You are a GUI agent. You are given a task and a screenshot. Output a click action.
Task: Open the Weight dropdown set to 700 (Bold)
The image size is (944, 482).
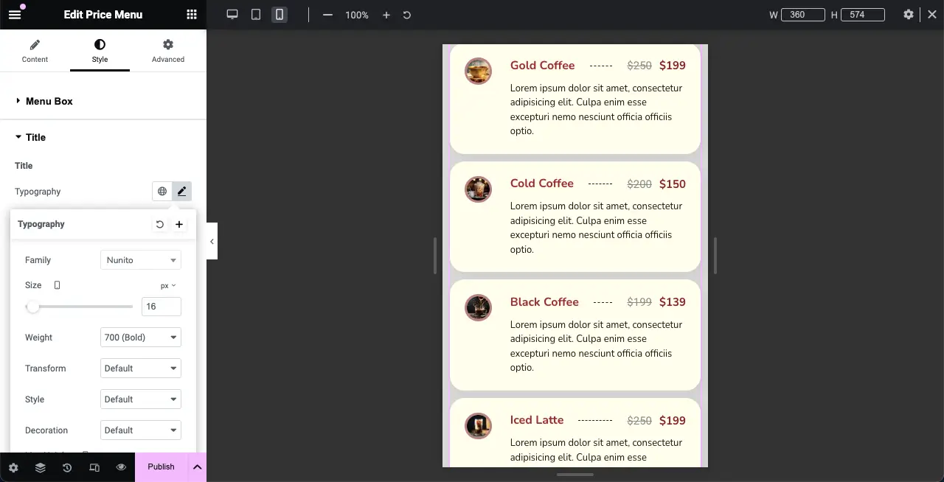click(141, 338)
